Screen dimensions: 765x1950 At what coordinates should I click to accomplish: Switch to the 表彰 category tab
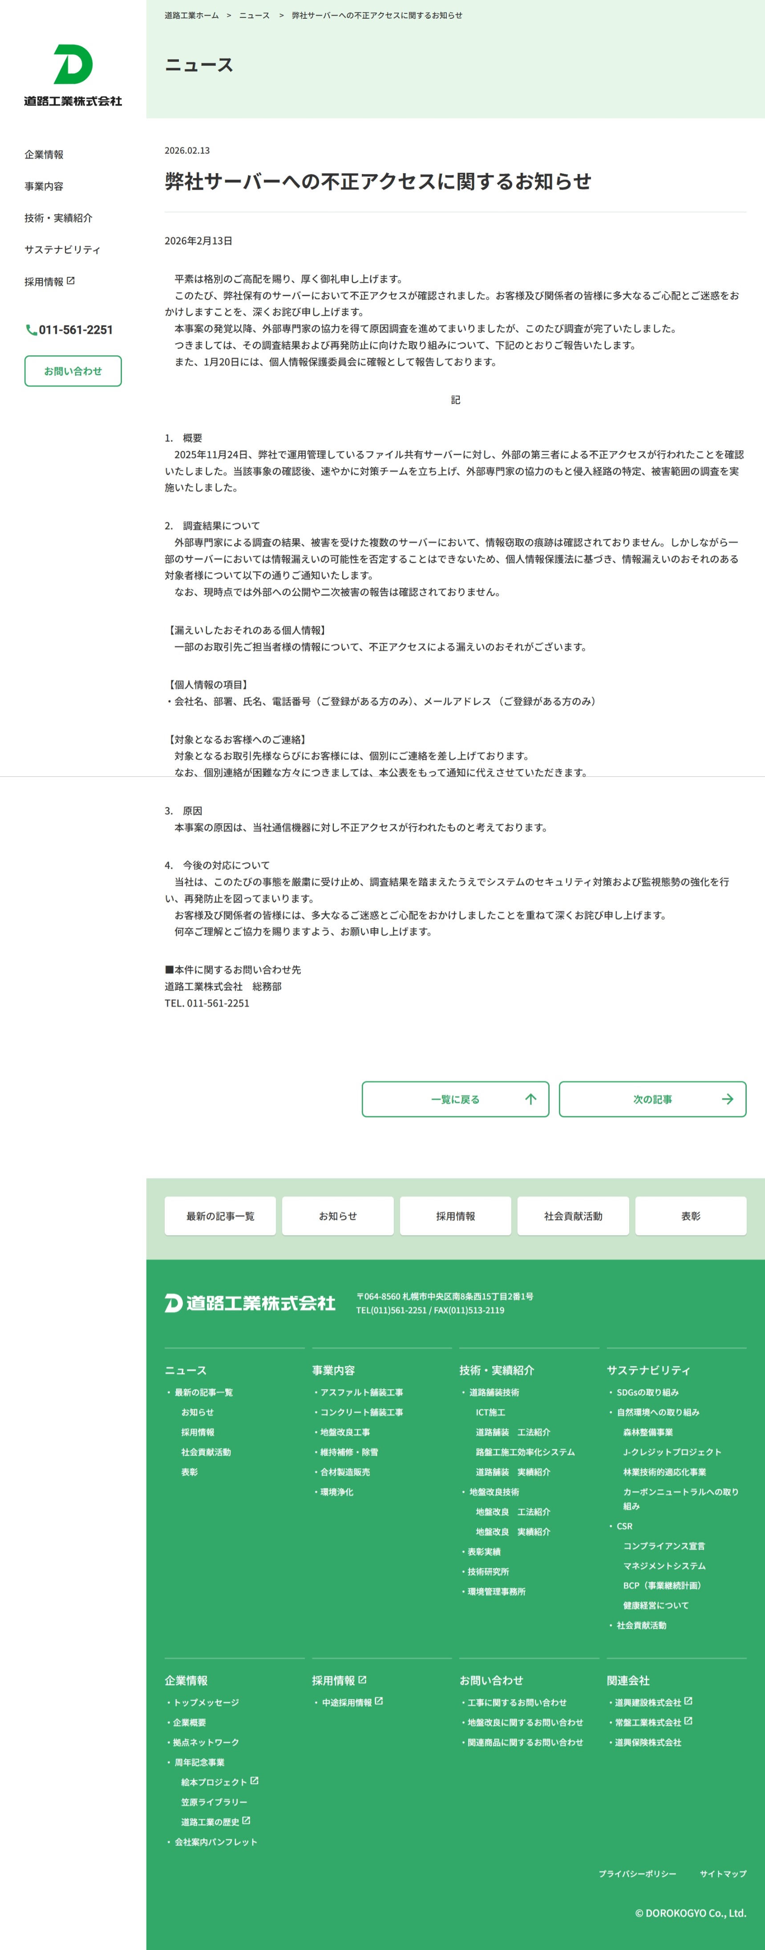click(x=690, y=1216)
